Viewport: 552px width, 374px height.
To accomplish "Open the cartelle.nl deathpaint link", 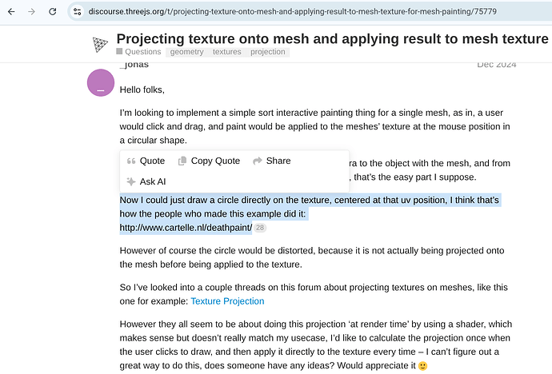I will [186, 228].
